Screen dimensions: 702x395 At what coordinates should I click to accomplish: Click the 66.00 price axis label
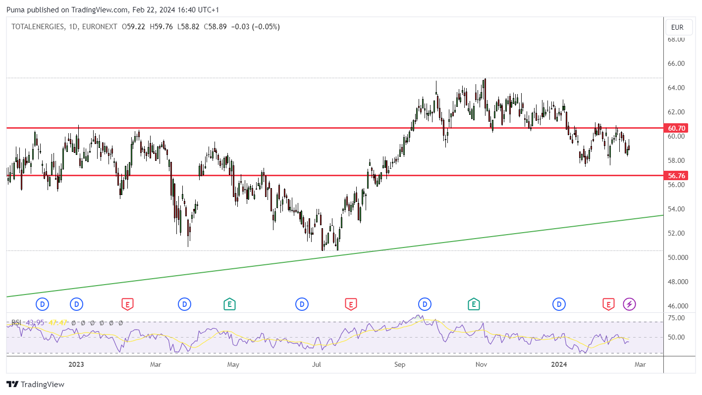pyautogui.click(x=676, y=64)
